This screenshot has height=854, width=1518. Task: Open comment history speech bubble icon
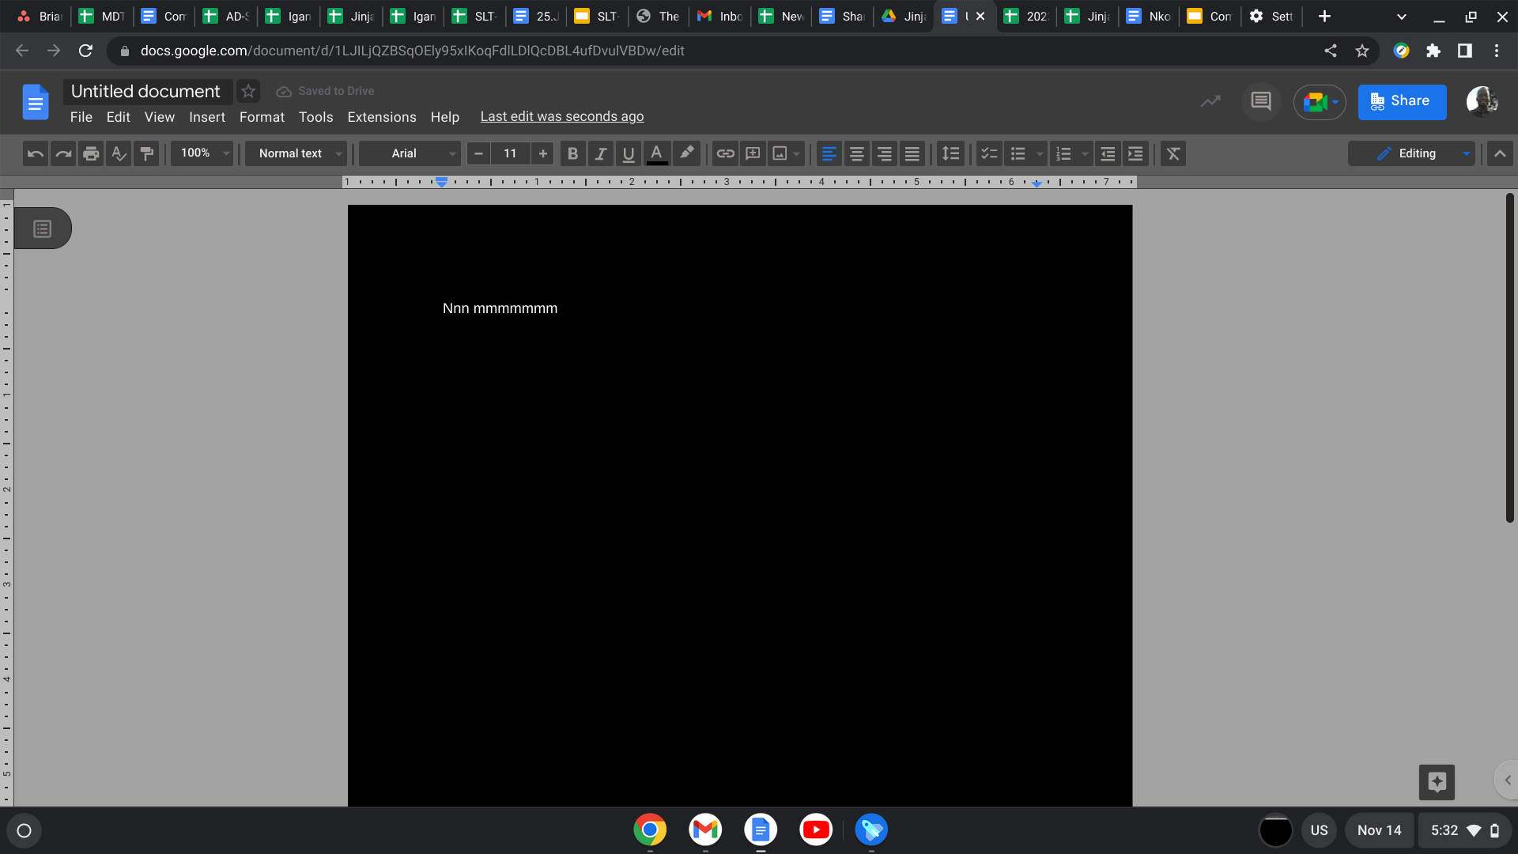pos(1261,101)
